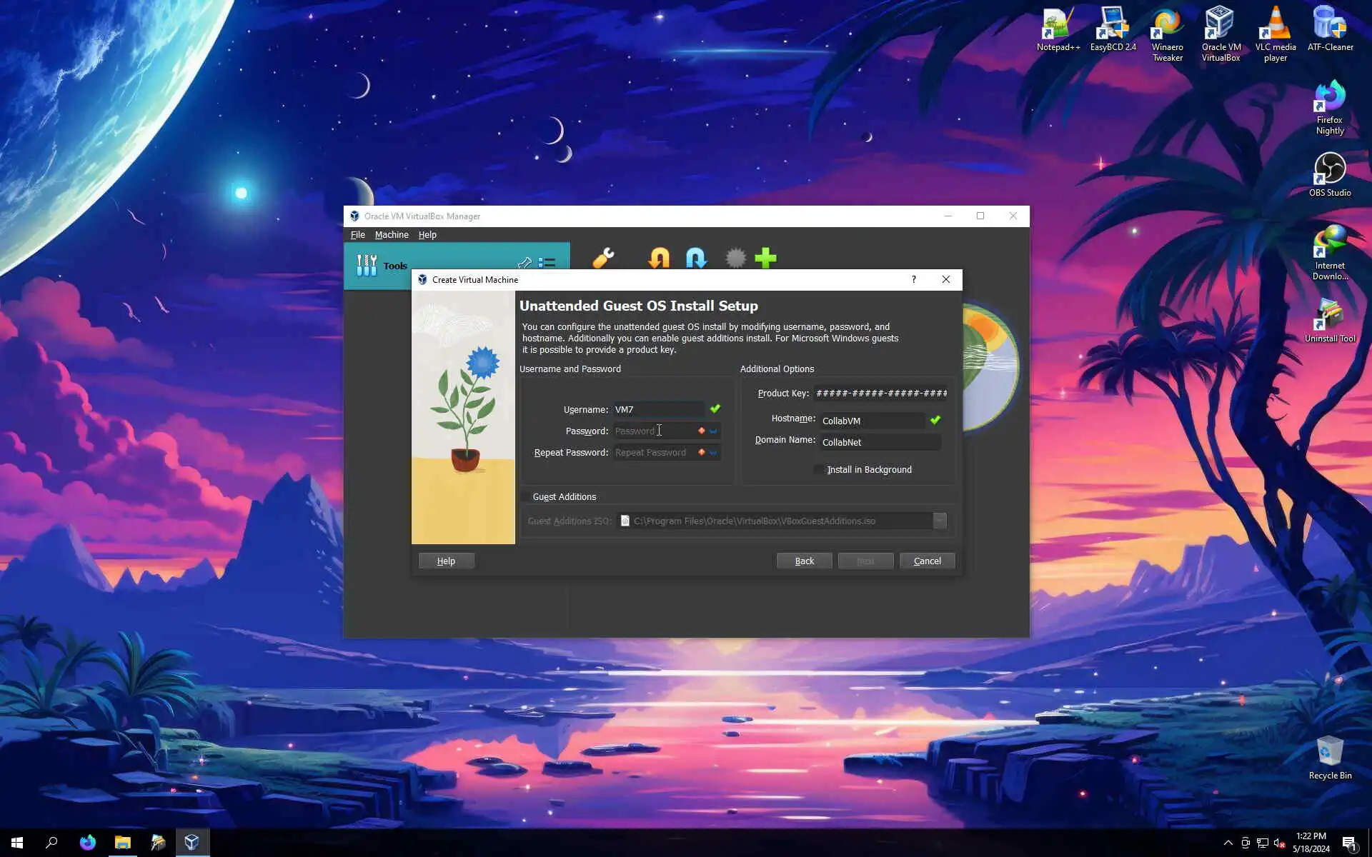Viewport: 1372px width, 857px height.
Task: Click the Cancel button
Action: [927, 561]
